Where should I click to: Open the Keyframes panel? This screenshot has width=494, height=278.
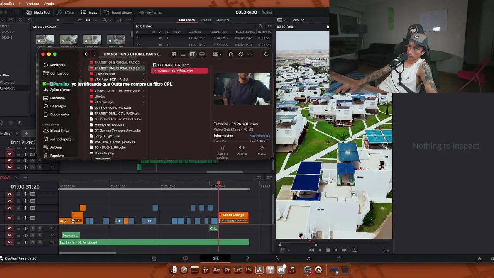tap(151, 12)
